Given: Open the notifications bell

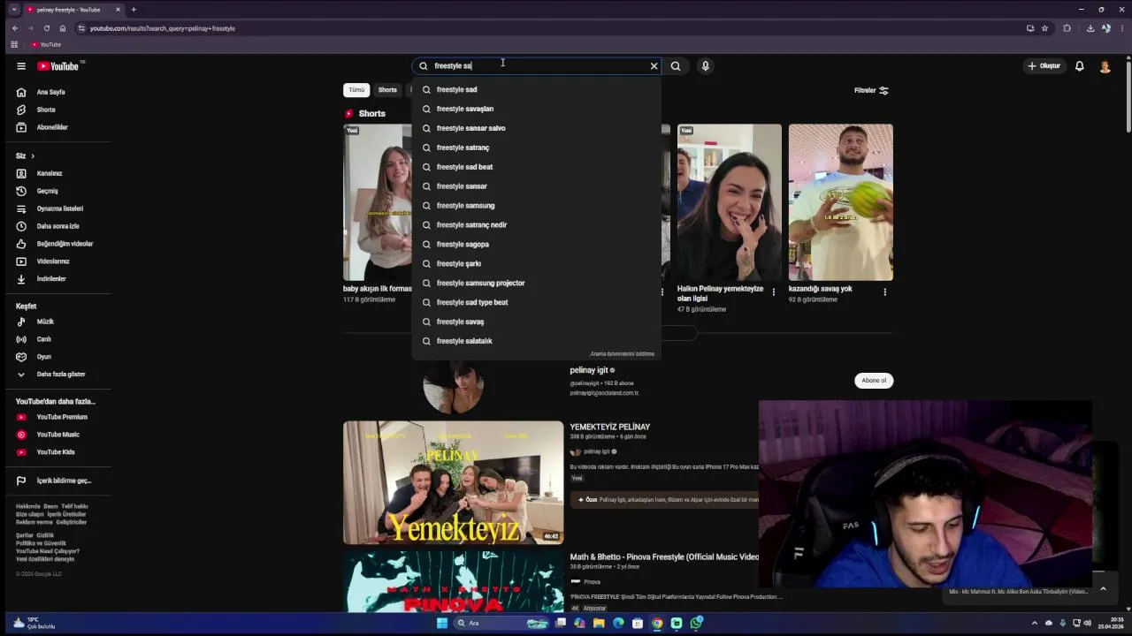Looking at the screenshot, I should (1079, 66).
